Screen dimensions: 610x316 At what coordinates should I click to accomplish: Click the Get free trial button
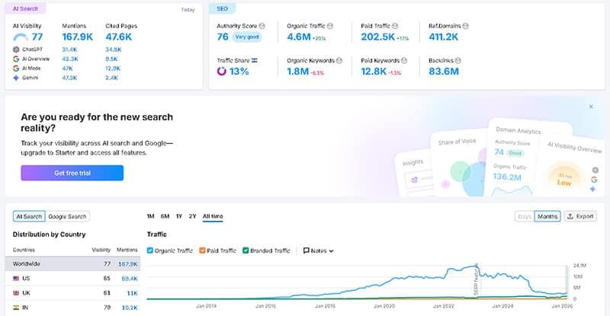tap(72, 173)
